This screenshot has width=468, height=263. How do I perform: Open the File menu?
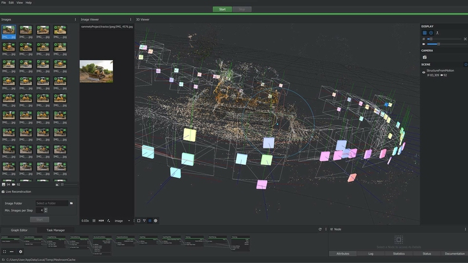[x=4, y=3]
